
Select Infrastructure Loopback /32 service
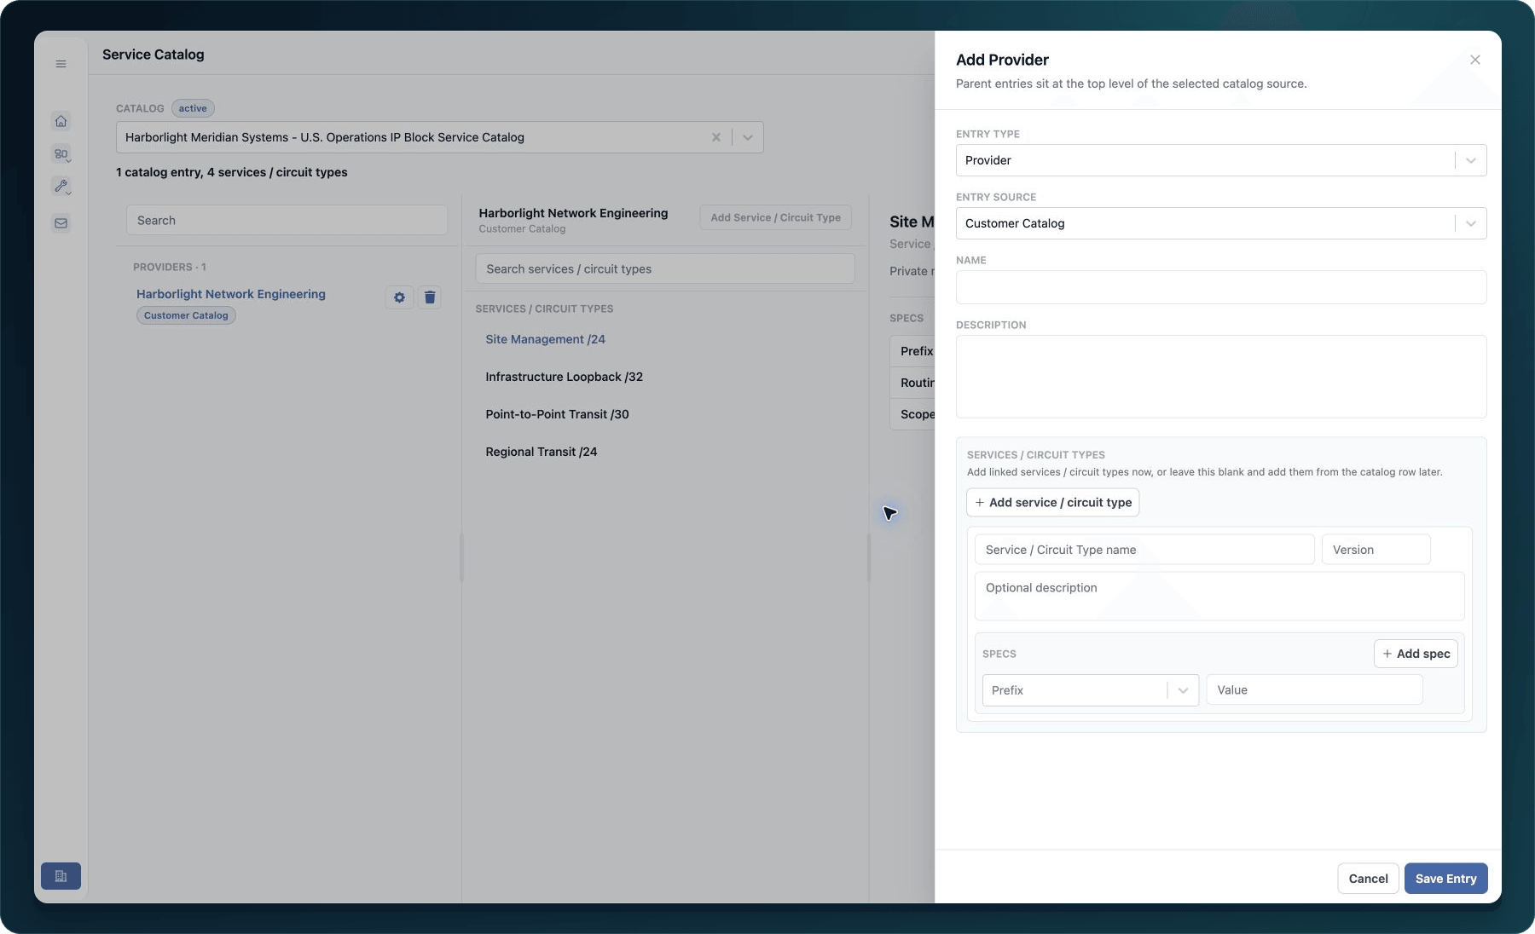[x=565, y=377]
